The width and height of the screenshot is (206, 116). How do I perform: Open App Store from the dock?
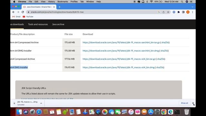[x=151, y=112]
